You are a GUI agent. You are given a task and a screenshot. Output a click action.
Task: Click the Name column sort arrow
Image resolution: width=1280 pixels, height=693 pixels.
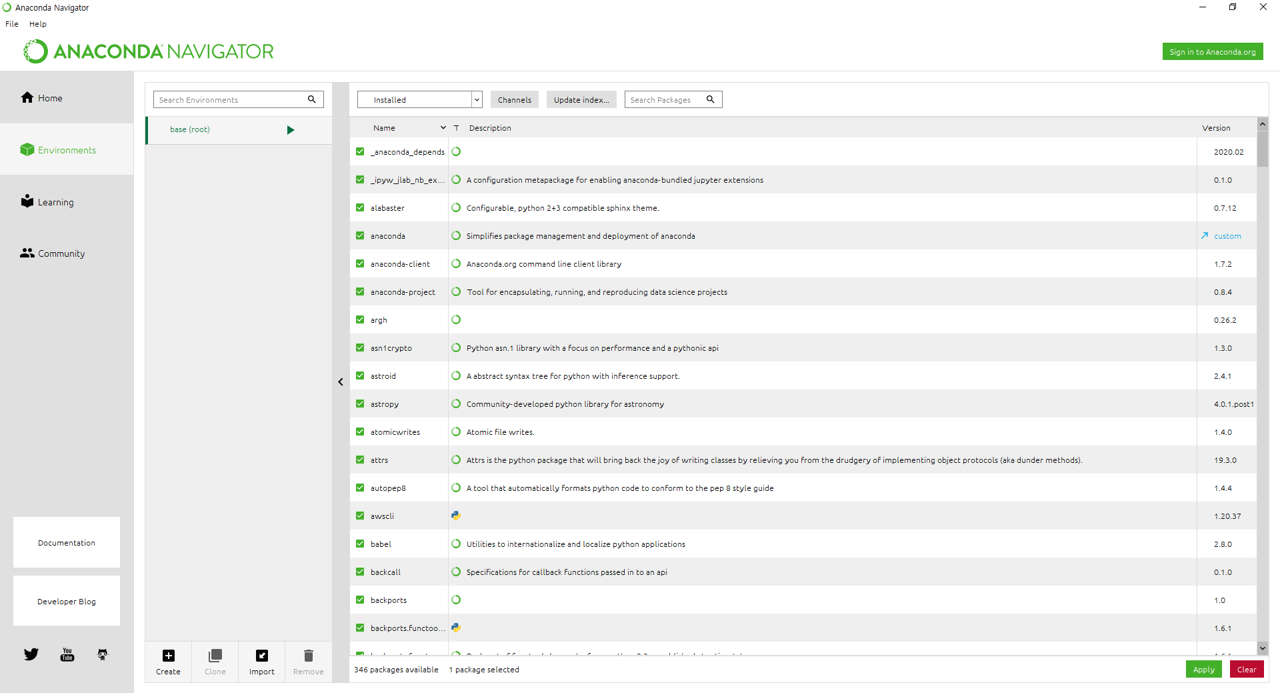click(443, 127)
